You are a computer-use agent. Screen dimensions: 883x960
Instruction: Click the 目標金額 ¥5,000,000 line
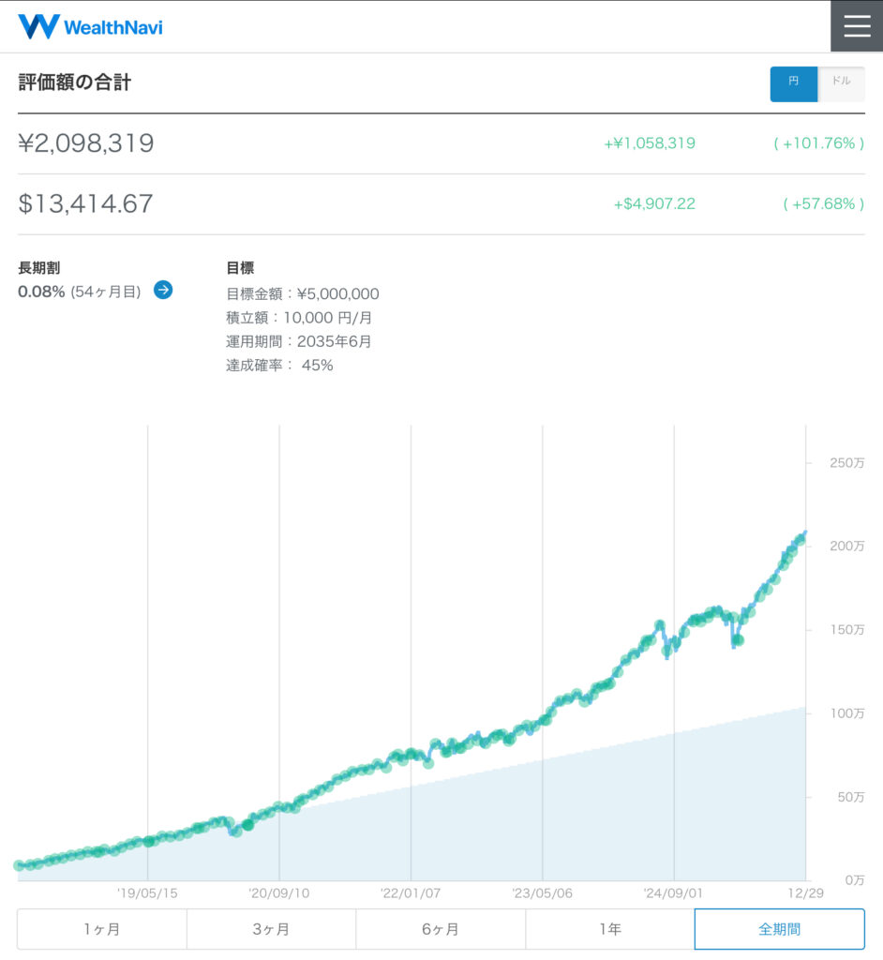pyautogui.click(x=303, y=293)
